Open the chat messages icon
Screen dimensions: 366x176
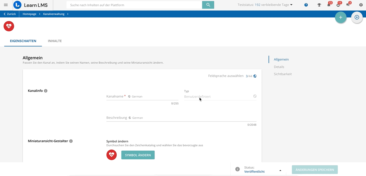coord(348,5)
